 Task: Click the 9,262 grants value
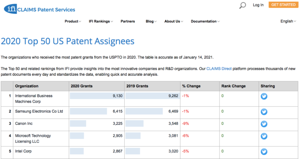click(173, 96)
